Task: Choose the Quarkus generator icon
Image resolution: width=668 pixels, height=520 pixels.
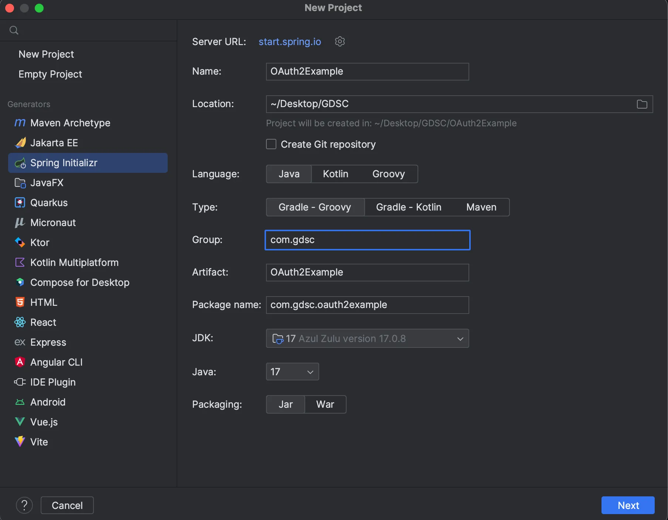Action: [x=20, y=203]
